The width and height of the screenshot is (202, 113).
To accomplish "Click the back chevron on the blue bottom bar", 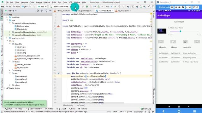I will [x=163, y=111].
